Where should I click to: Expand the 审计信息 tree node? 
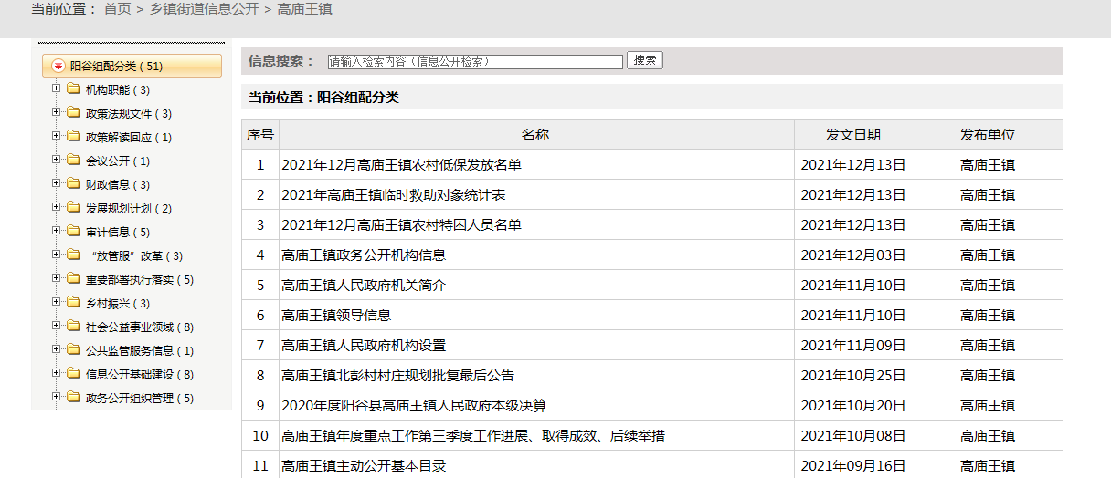coord(57,232)
